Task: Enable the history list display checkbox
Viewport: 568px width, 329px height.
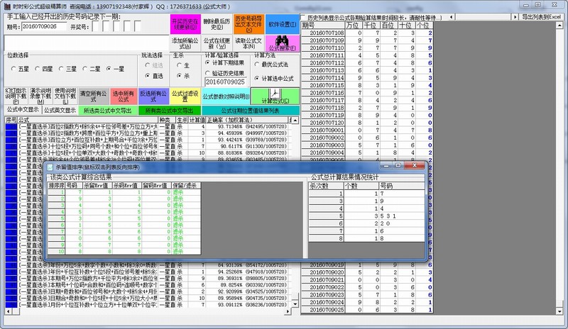Action: tap(304, 16)
